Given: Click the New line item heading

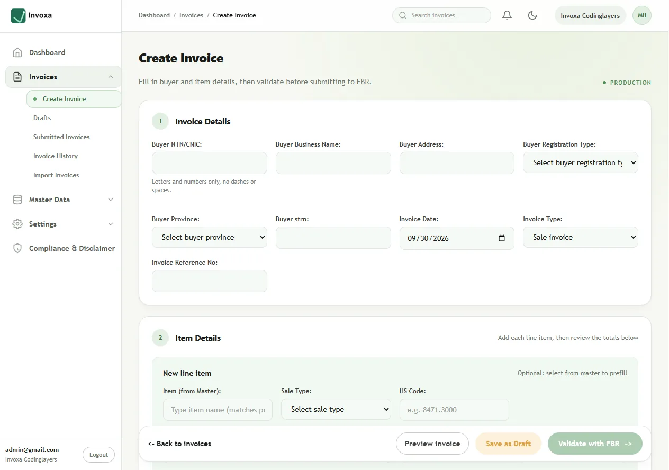Looking at the screenshot, I should click(x=187, y=373).
